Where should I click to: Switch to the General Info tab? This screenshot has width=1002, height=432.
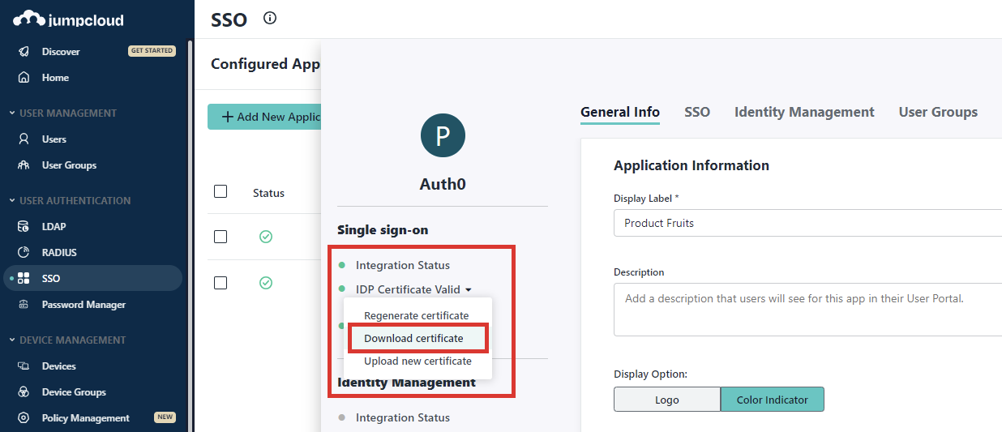(x=620, y=113)
